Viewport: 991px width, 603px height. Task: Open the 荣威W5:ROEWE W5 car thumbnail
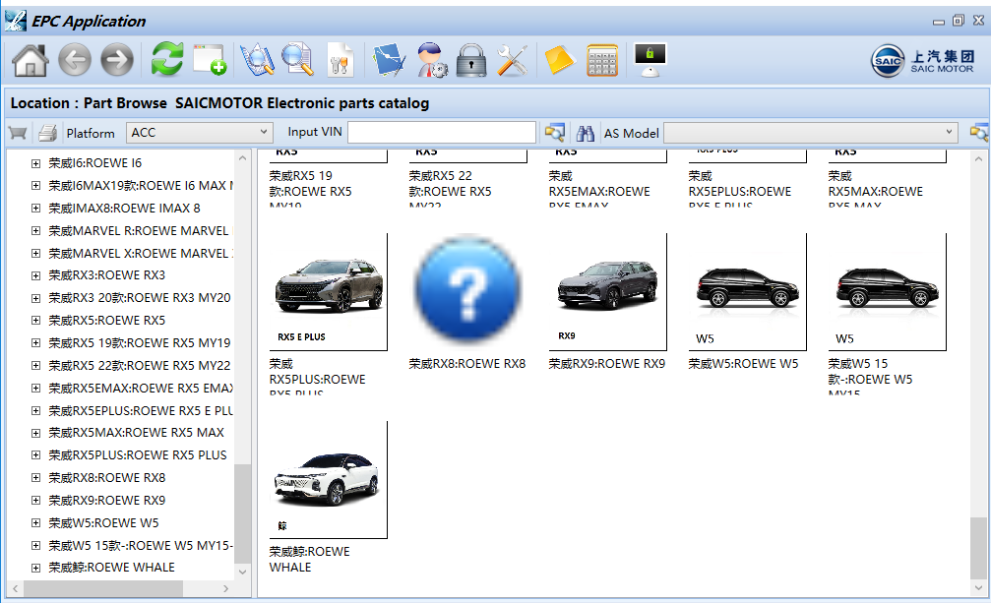pyautogui.click(x=748, y=292)
